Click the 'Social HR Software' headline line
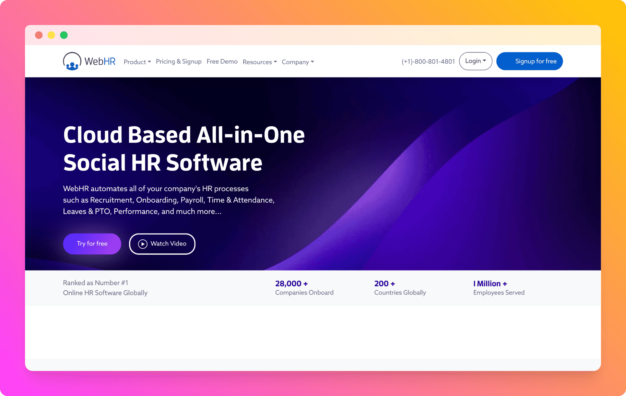Viewport: 626px width, 396px height. [x=163, y=162]
